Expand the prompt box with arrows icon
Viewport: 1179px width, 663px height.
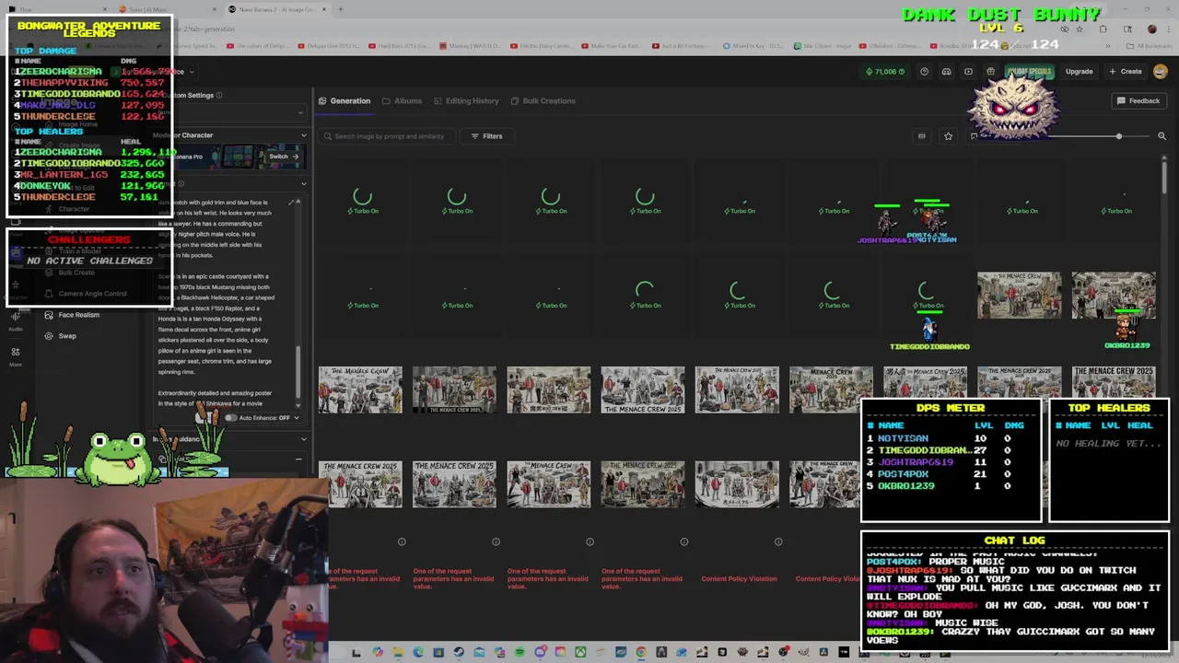292,203
